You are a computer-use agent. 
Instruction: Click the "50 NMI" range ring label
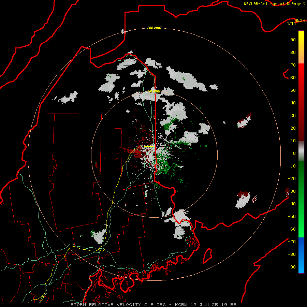tap(154, 91)
